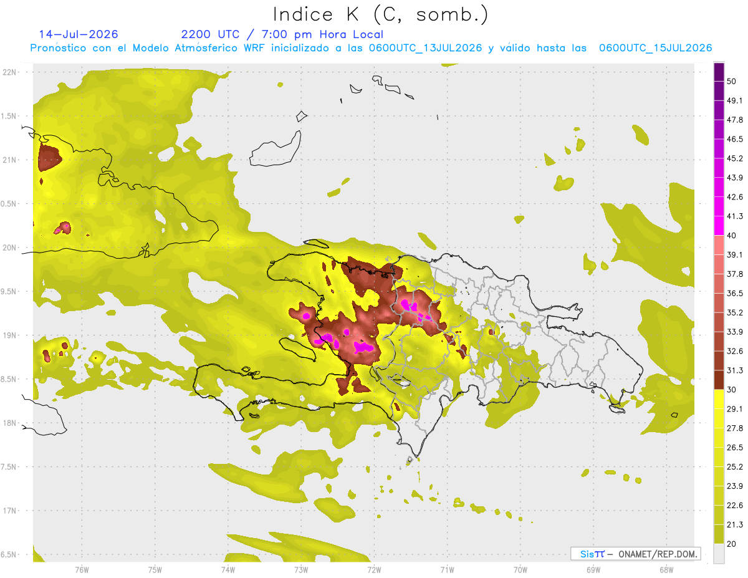Click the '72W' longitude label
748x578 pixels.
(x=374, y=569)
